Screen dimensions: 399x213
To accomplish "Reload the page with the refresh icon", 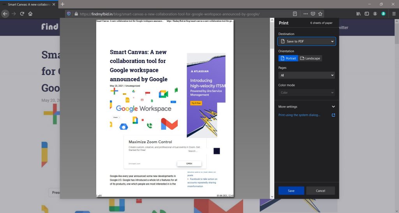I will (22, 14).
